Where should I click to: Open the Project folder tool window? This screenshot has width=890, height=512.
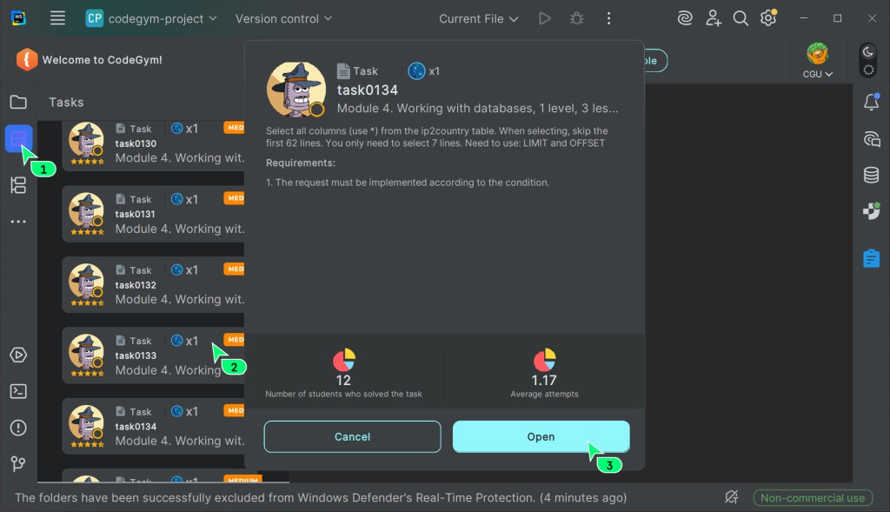[18, 102]
